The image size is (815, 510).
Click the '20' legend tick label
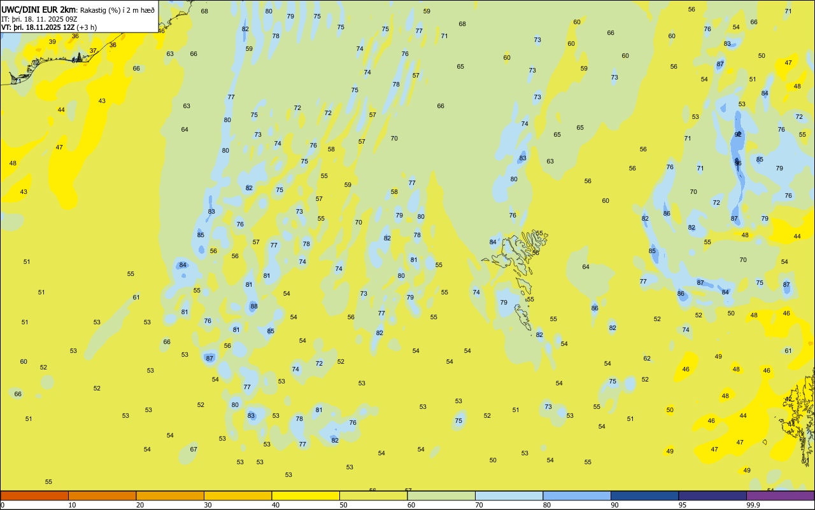coord(140,505)
